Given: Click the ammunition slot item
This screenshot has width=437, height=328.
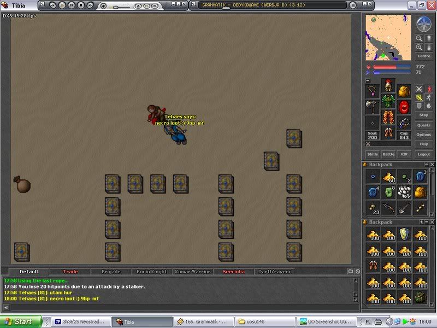Looking at the screenshot, I should [404, 122].
